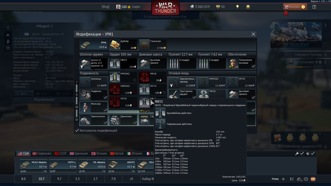The height and width of the screenshot is (186, 331).
Task: Add squad member with plus icon
Action: [283, 179]
